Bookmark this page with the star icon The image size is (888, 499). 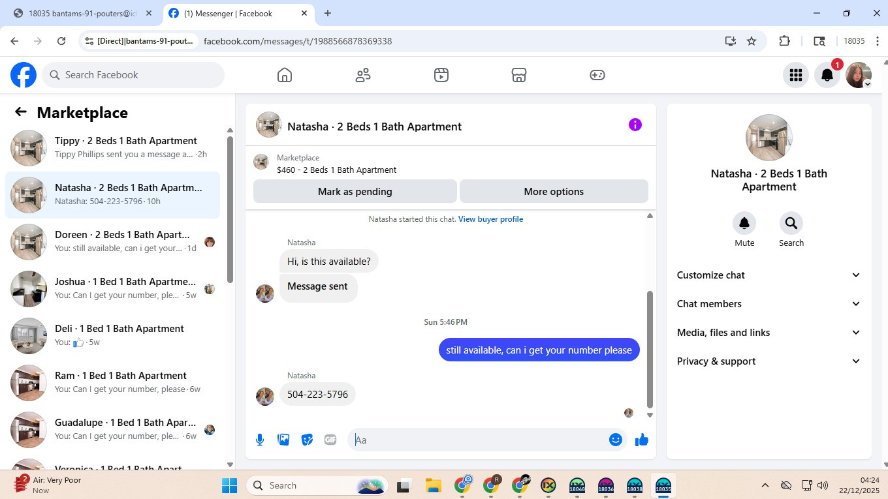[752, 41]
